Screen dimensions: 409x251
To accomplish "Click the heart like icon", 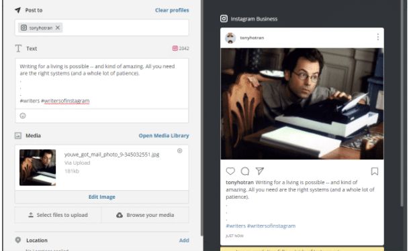I will click(230, 171).
